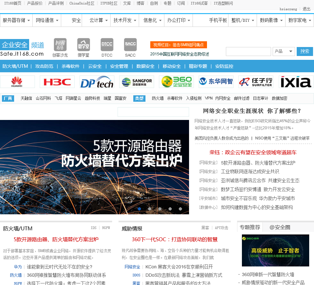The height and width of the screenshot is (285, 314).
Task: Open the ChinaUnix社区 top link
Action: click(82, 3)
